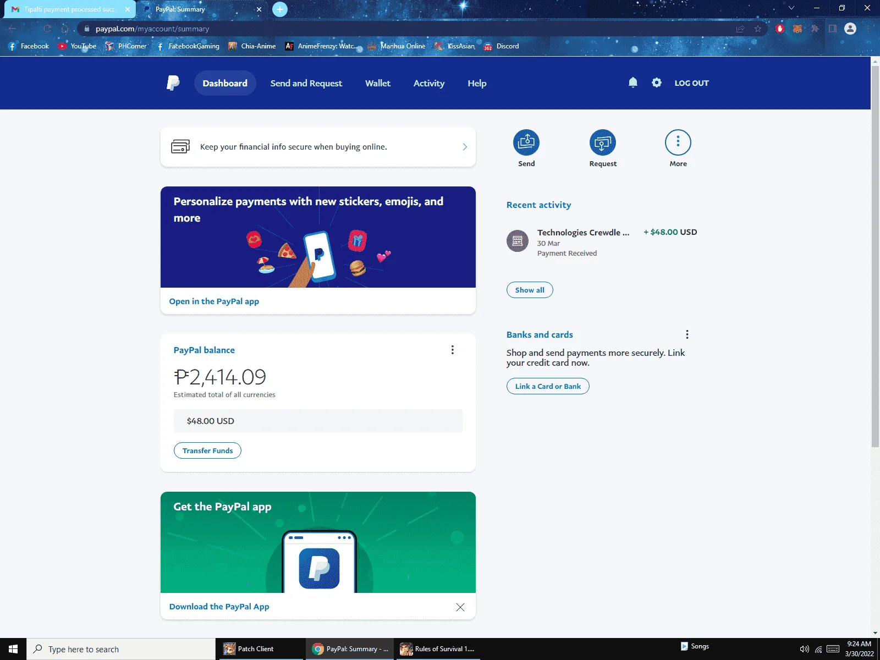880x660 pixels.
Task: Open the PayPal balance heading link
Action: click(204, 350)
